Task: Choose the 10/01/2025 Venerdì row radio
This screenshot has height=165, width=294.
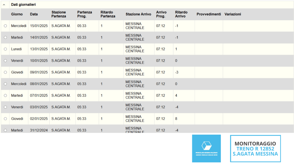Action: (x=5, y=61)
